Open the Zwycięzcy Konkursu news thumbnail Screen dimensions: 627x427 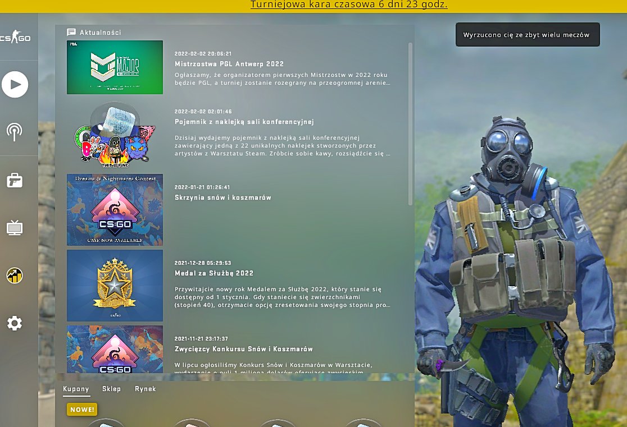(115, 349)
